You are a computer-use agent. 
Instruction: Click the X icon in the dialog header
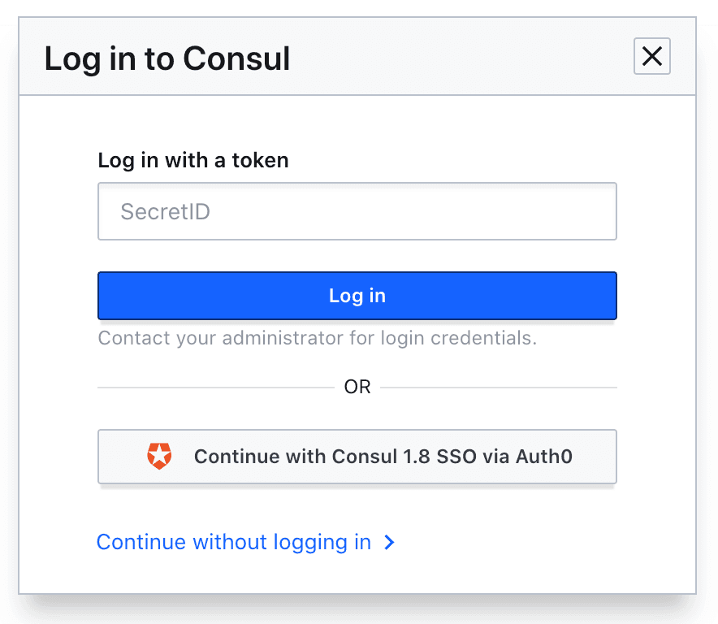coord(651,57)
